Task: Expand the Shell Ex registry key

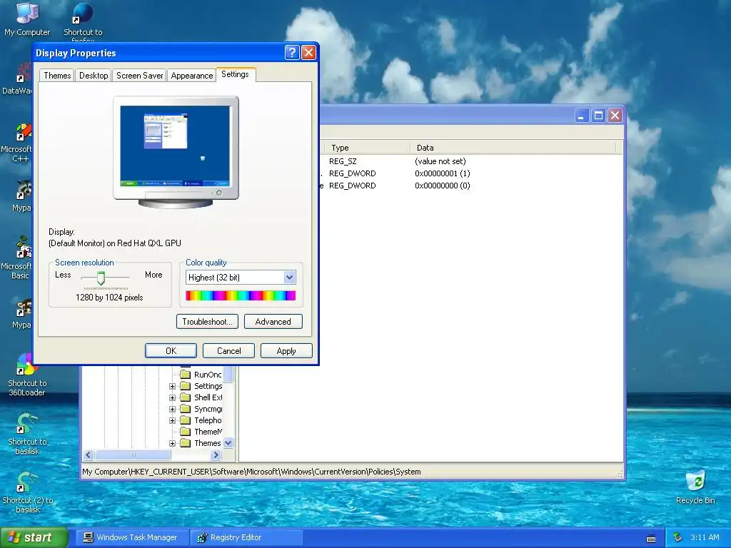Action: click(173, 397)
